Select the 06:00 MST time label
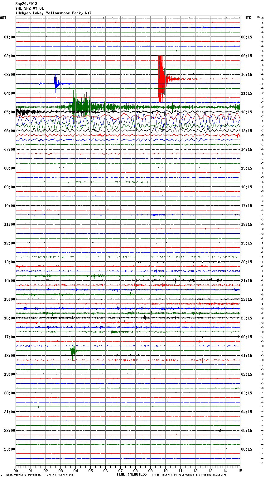Screen dimensions: 265x479 coord(10,131)
